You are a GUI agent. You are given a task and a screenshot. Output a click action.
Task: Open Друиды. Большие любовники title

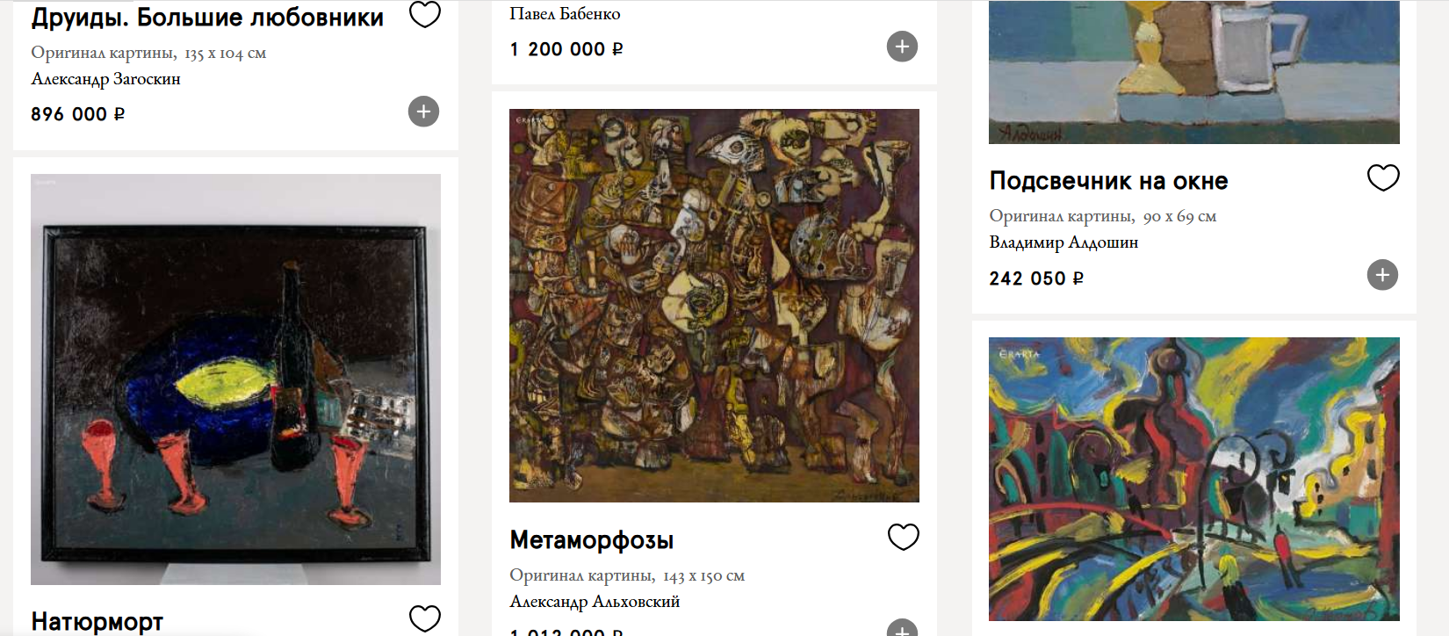coord(207,17)
